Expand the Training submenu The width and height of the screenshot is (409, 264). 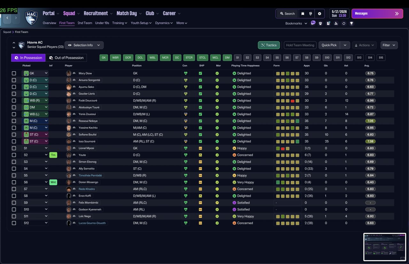click(x=120, y=23)
